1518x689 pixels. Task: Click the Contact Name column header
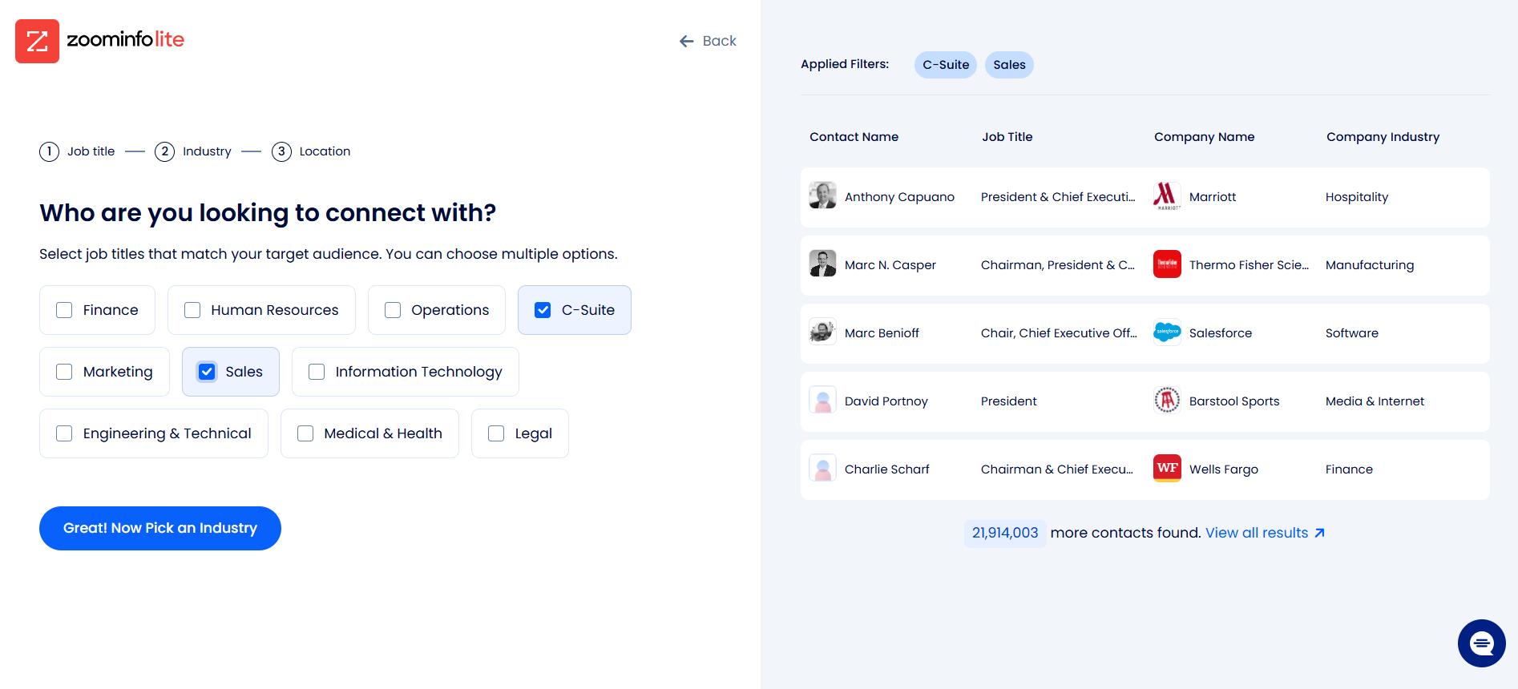coord(854,137)
